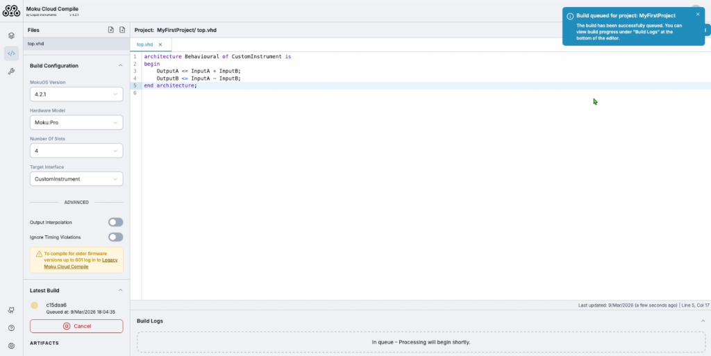Click the Project: MyFirstProject/ top.vhd breadcrumb

point(176,30)
